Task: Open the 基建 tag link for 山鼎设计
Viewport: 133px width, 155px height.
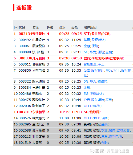Action: (87, 40)
